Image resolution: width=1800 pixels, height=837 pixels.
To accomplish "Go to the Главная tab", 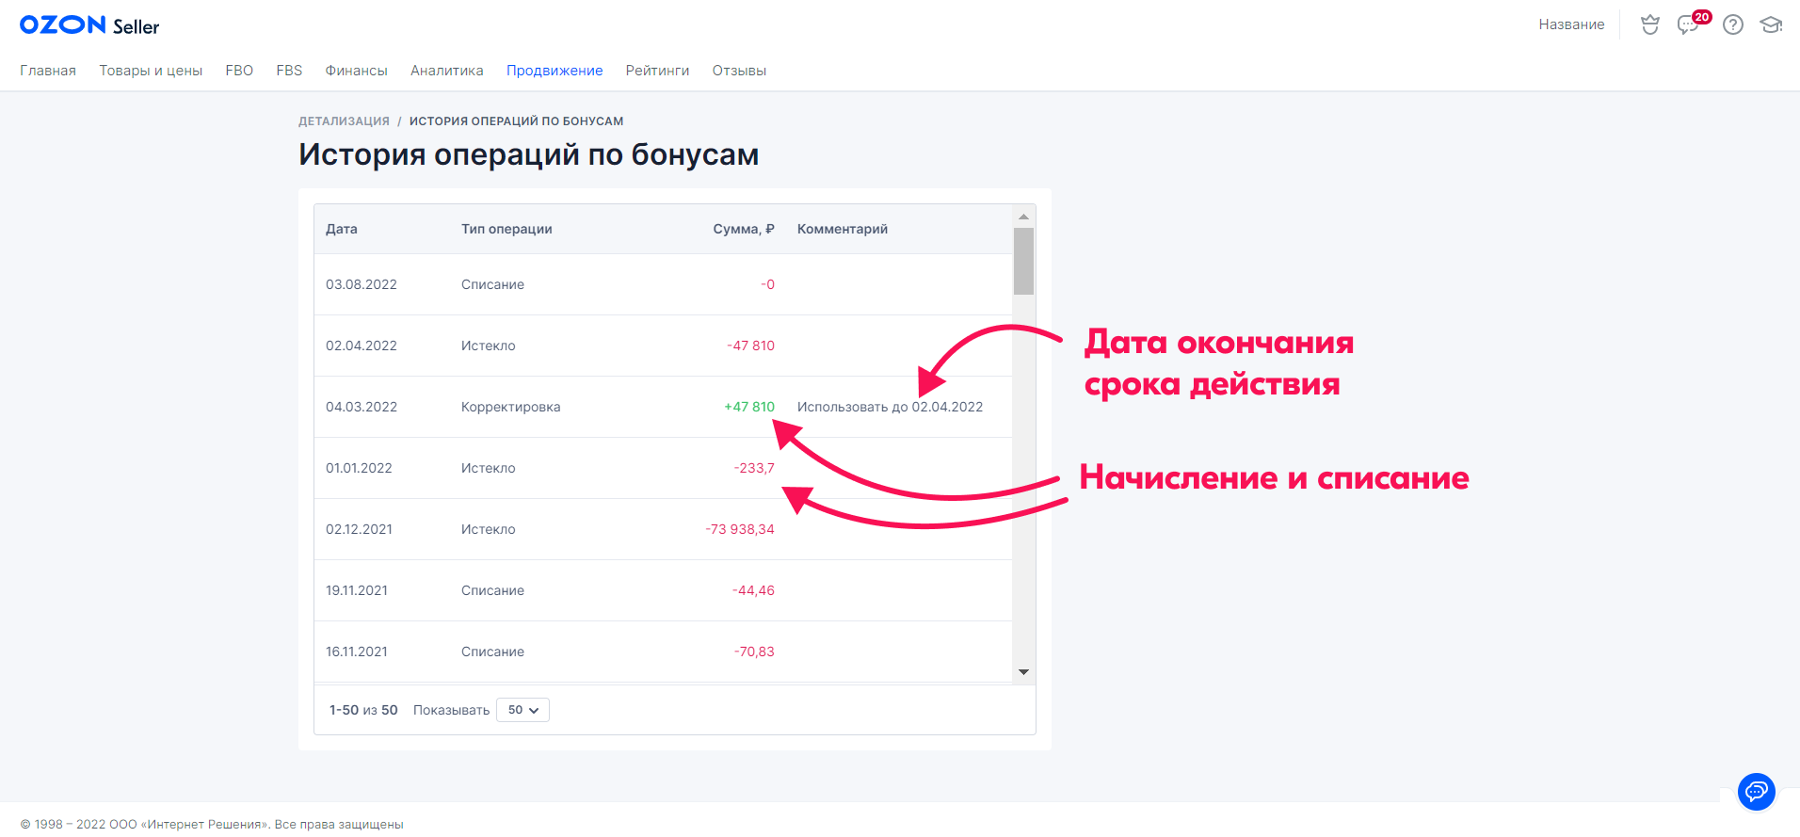I will [x=48, y=71].
